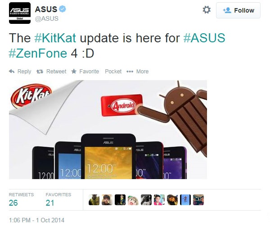The width and height of the screenshot is (270, 225).
Task: View the list of 21 favorites
Action: pos(58,200)
